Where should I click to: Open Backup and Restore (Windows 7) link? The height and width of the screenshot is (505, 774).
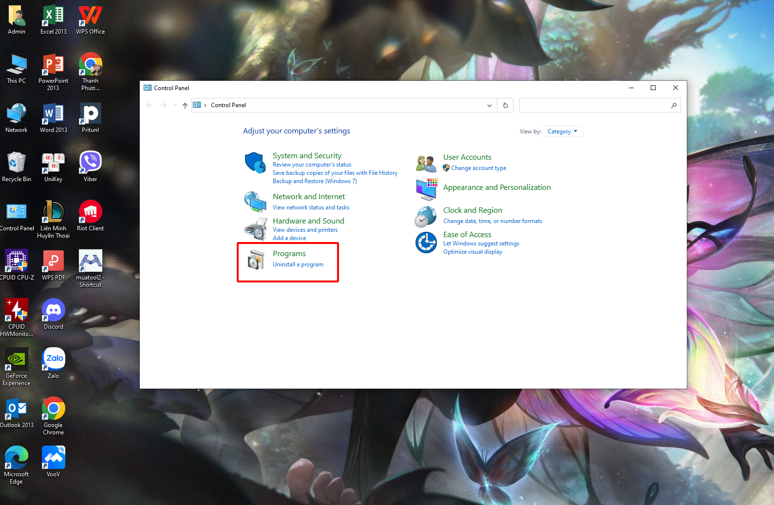(x=315, y=181)
